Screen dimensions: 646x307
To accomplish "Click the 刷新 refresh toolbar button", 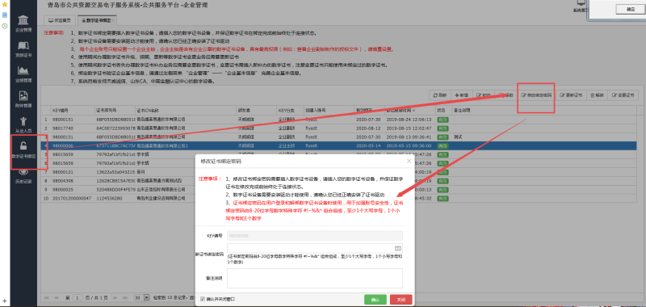I will (440, 95).
